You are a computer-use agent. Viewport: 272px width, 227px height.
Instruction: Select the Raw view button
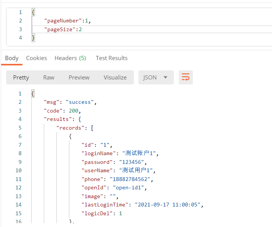49,77
